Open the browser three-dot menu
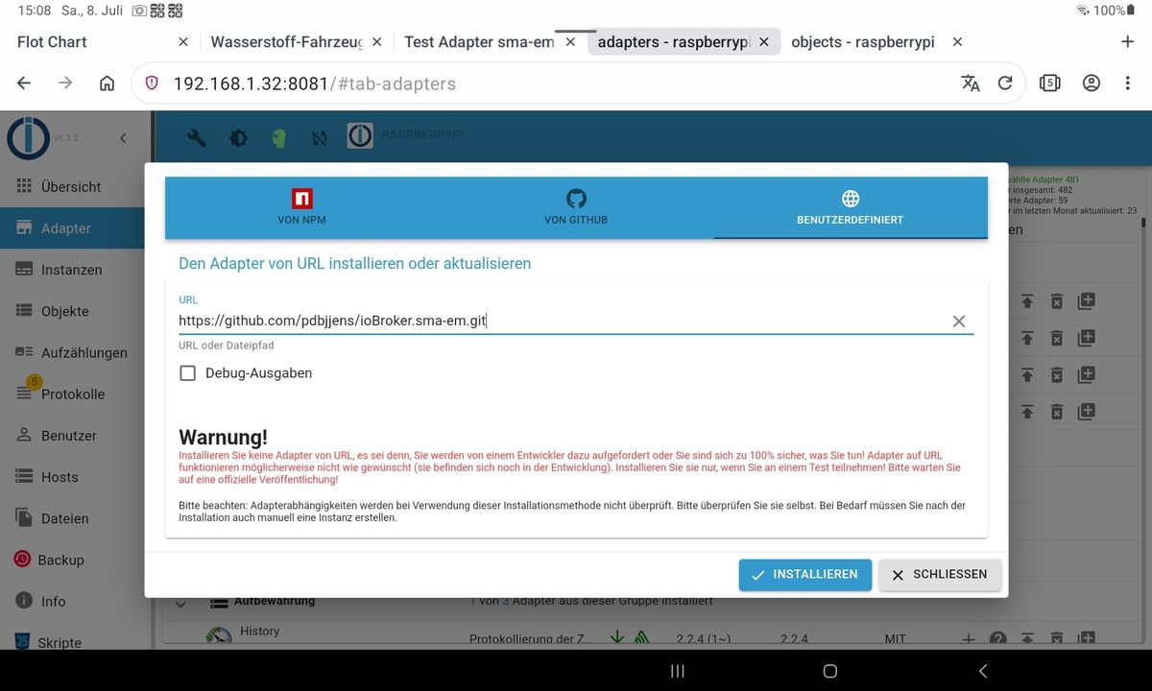 [x=1128, y=83]
